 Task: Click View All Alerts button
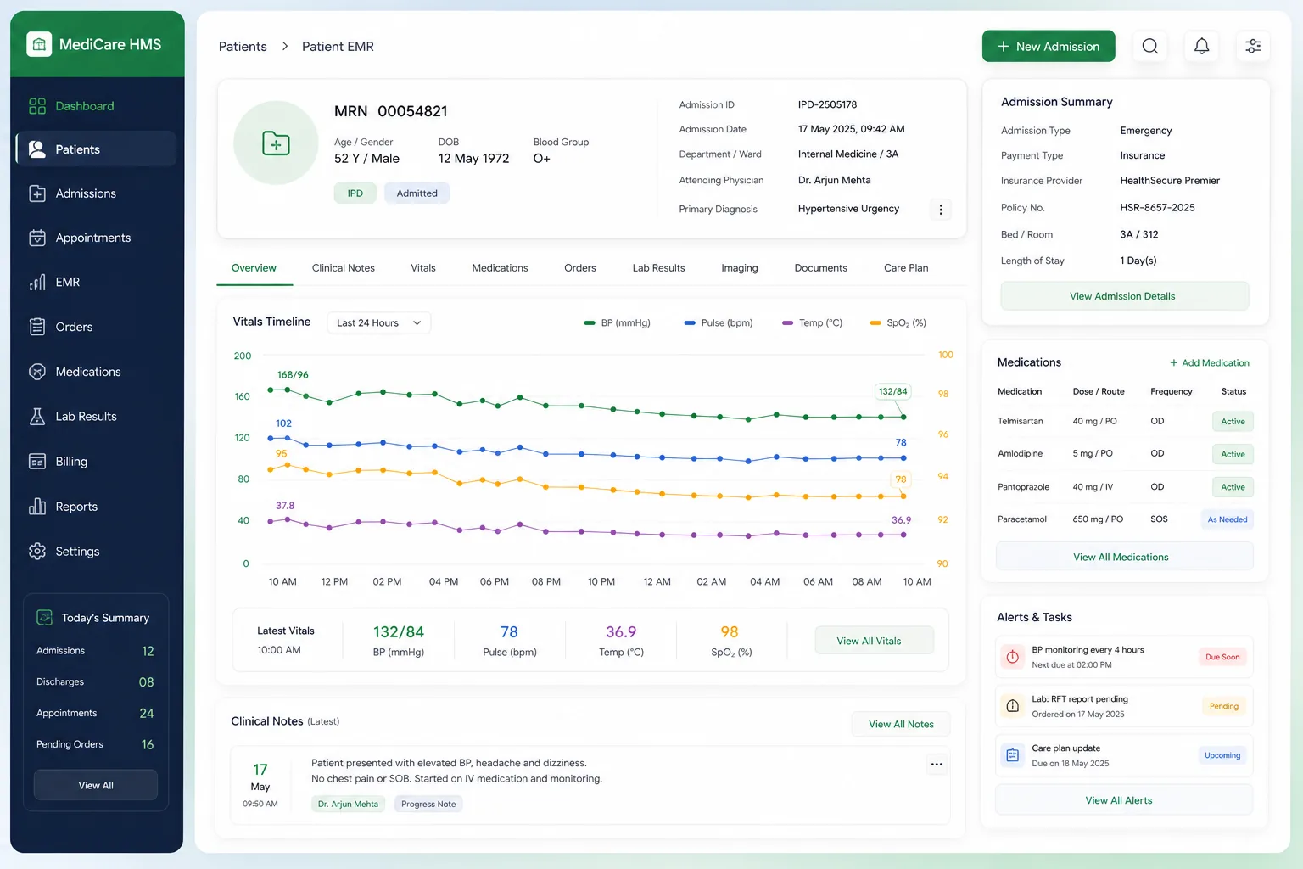[x=1123, y=800]
